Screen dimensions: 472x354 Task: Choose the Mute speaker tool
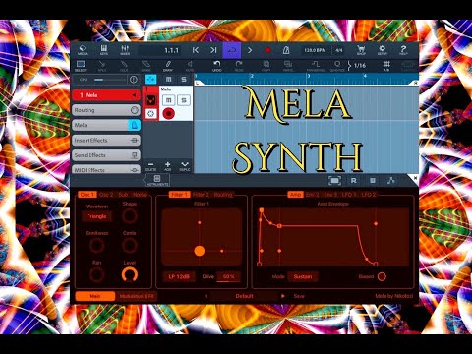[190, 66]
